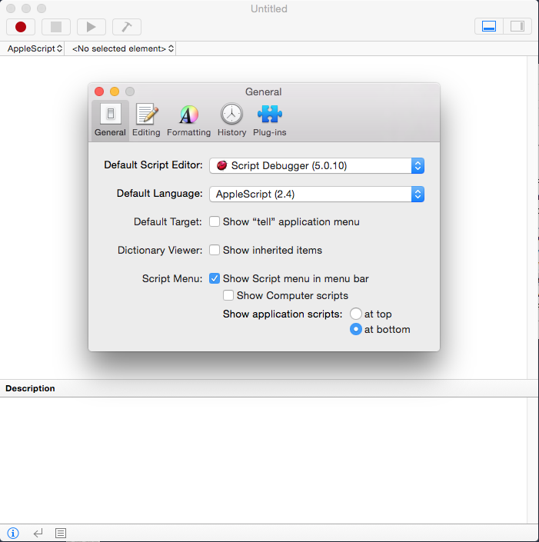Toggle the bottom pane view button
The height and width of the screenshot is (542, 539).
(489, 26)
